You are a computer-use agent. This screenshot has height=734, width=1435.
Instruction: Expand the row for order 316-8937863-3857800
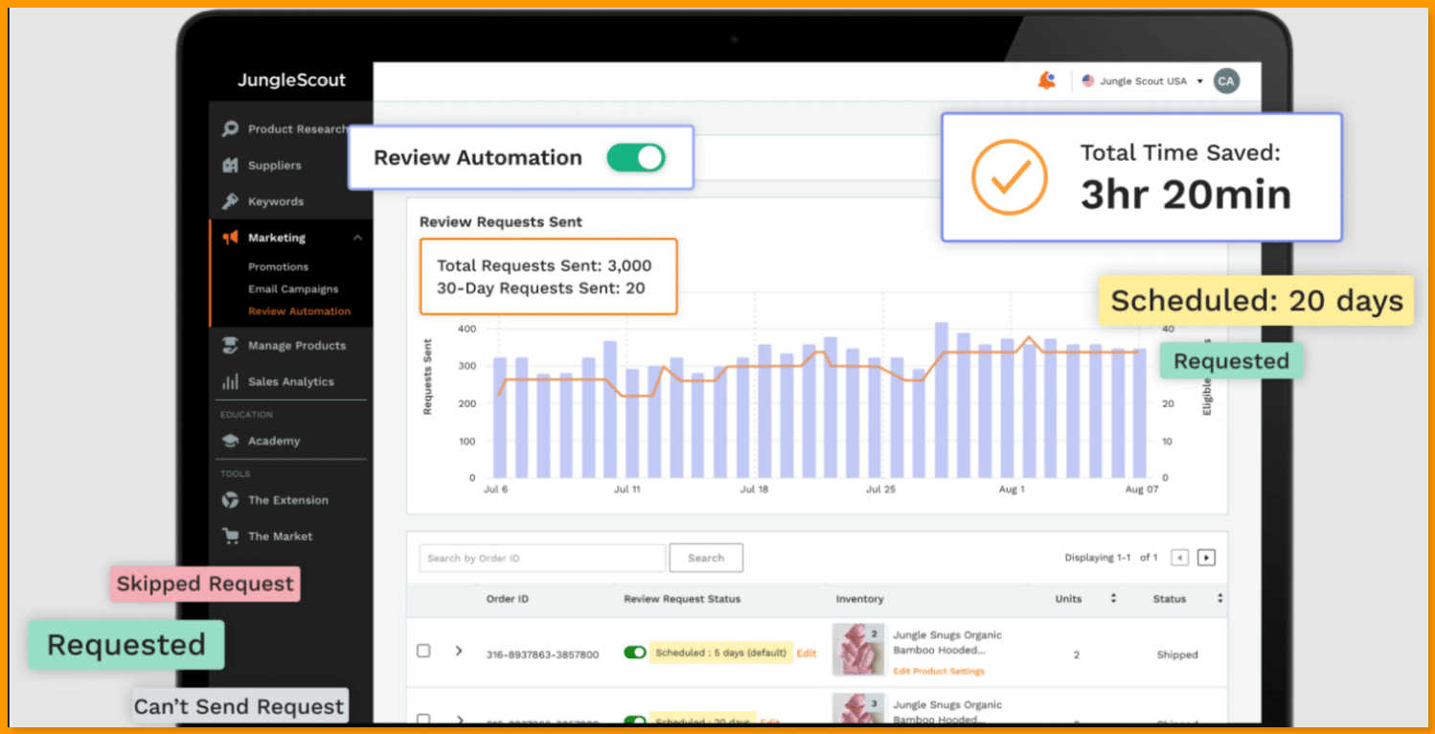tap(459, 651)
